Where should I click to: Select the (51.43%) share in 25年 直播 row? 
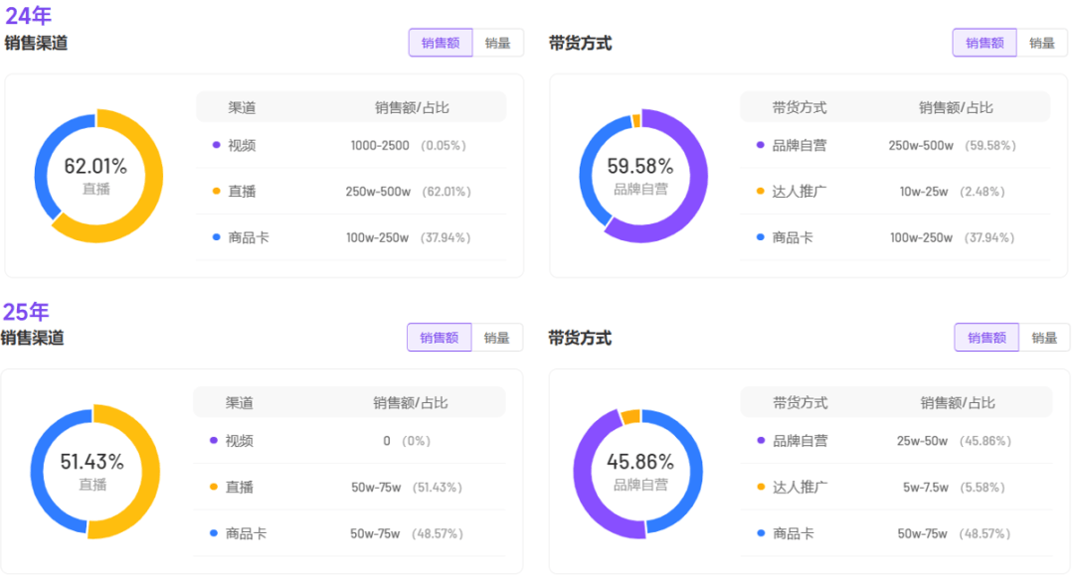coord(438,487)
